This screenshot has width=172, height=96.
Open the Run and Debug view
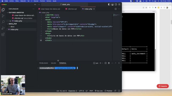pos(3,28)
